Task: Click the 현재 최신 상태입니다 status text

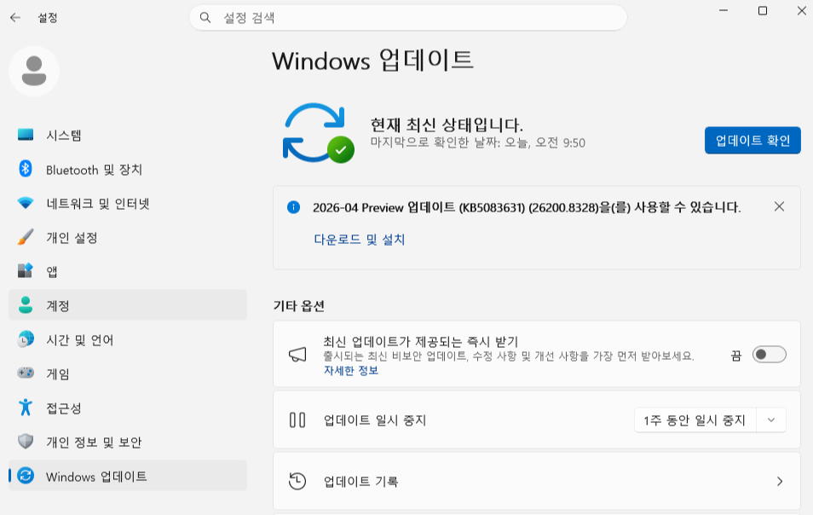Action: (447, 124)
